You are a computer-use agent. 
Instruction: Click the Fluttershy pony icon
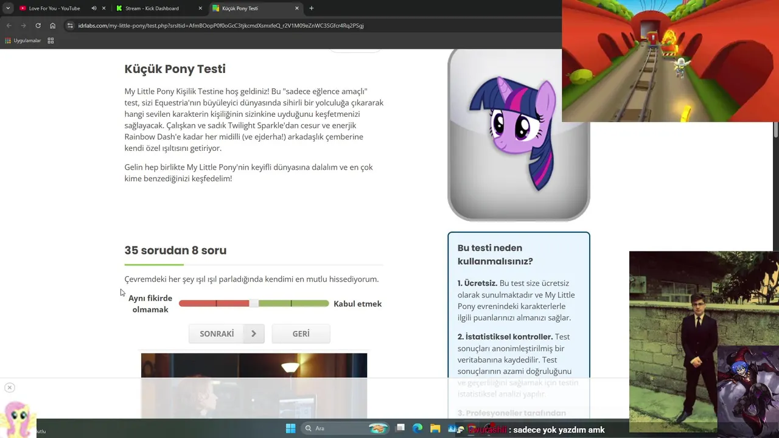[x=18, y=419]
